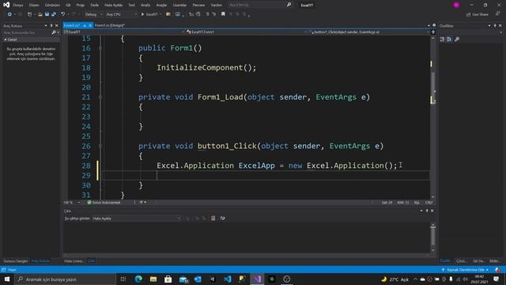Toggle a bookmark with the bookmark icon
Screen dimensions: 506x285
pyautogui.click(x=223, y=14)
